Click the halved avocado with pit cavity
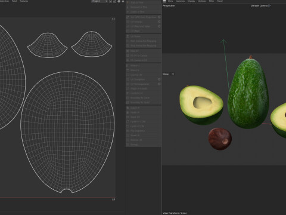The image size is (286, 215). pyautogui.click(x=201, y=105)
